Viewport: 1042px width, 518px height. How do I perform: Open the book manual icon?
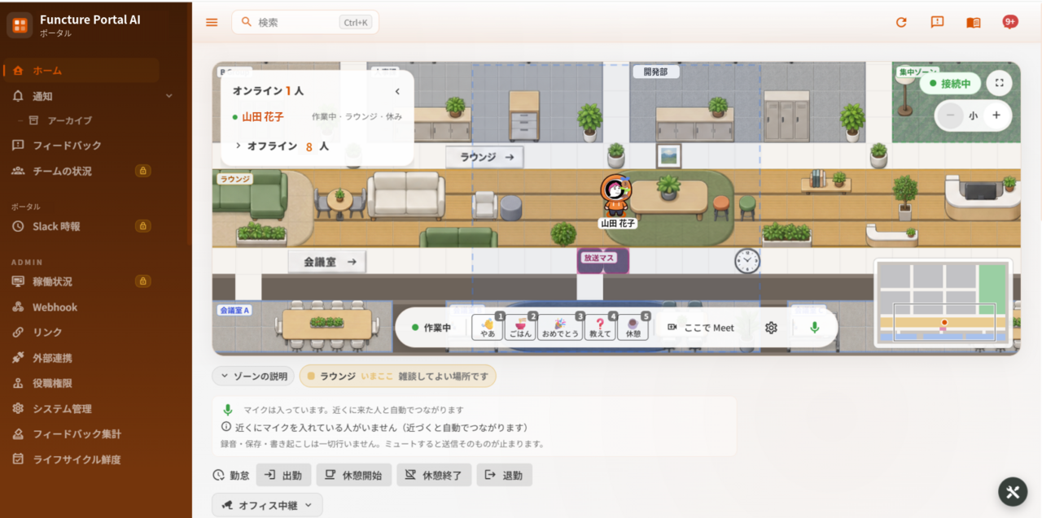click(974, 23)
